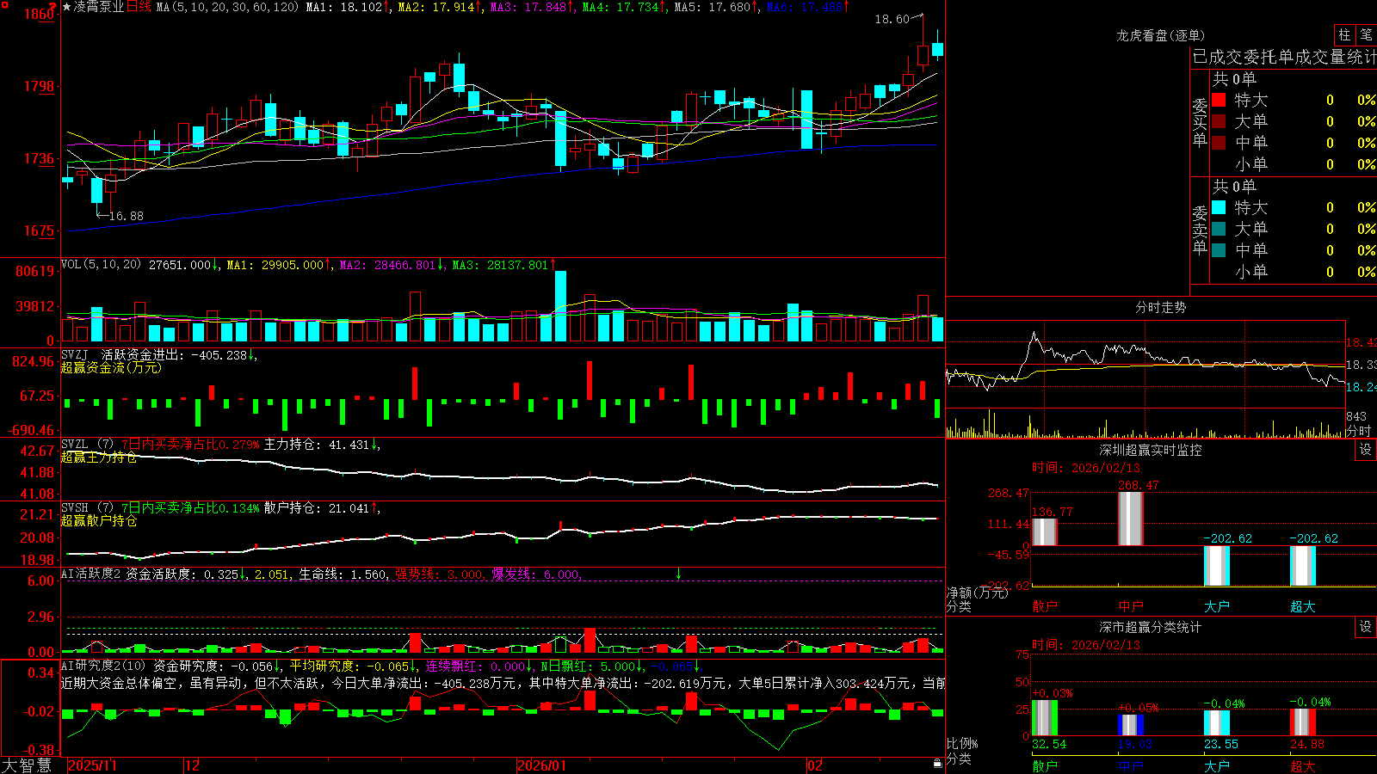Click the MA(5,10,20,30,60,120) indicator label
Viewport: 1377px width, 774px height.
click(x=227, y=7)
